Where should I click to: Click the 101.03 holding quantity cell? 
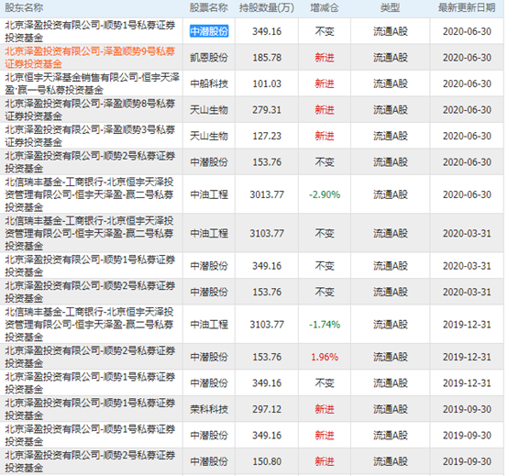point(267,84)
